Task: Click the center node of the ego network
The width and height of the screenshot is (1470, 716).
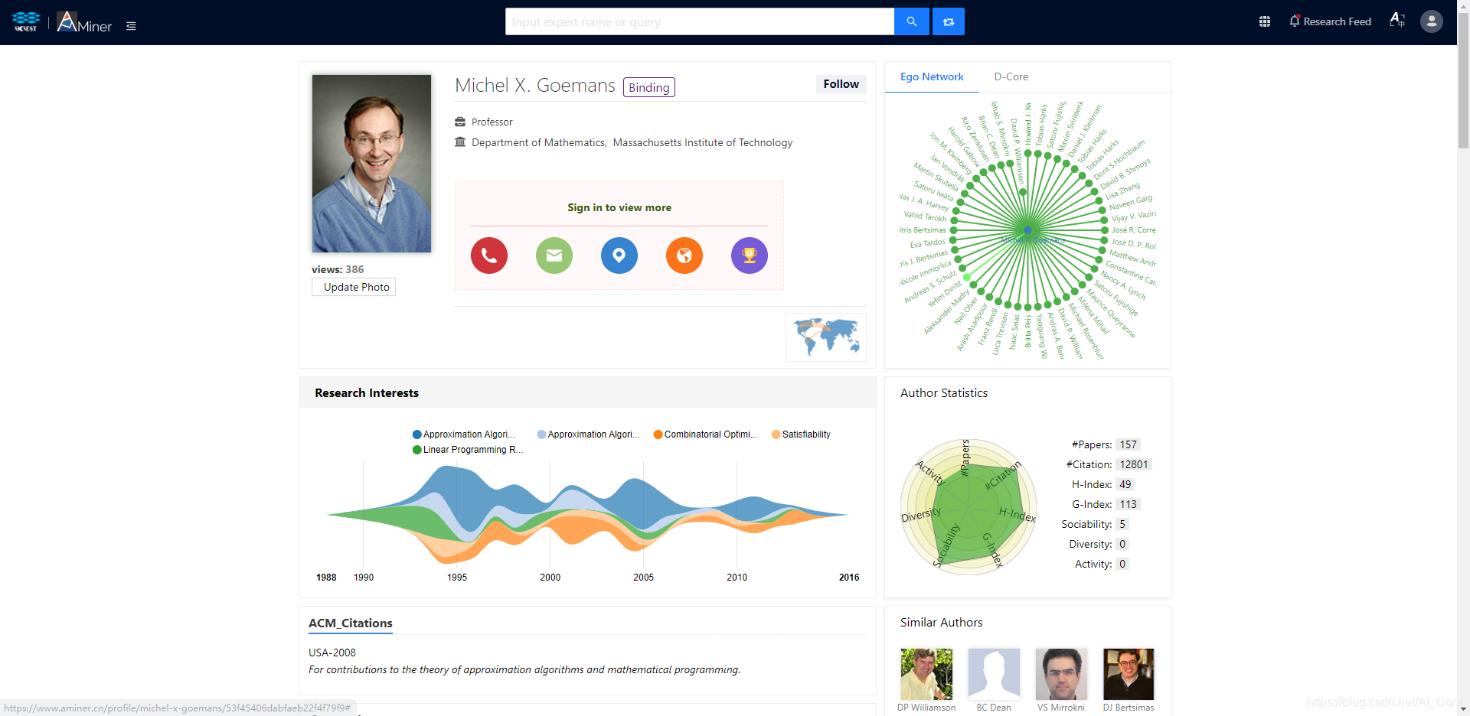Action: (x=1027, y=229)
